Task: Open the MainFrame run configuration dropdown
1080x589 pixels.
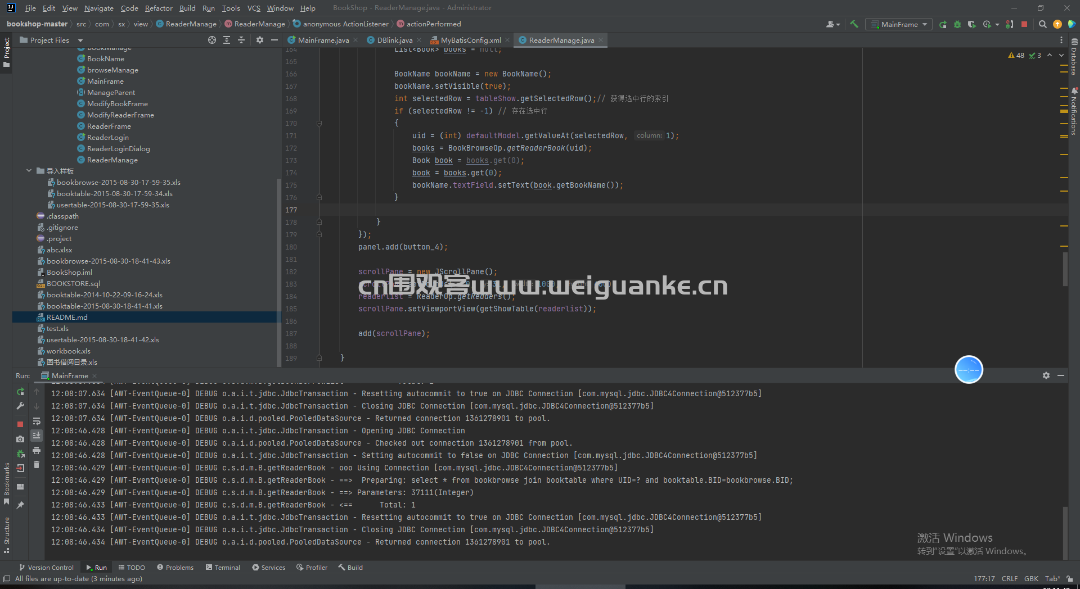Action: point(899,24)
